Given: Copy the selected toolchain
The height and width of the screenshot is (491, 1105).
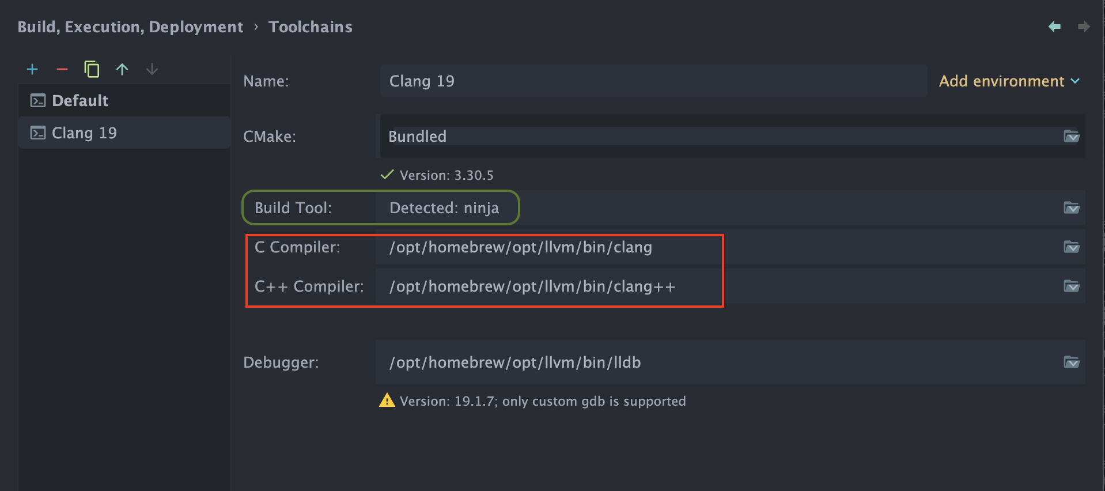Looking at the screenshot, I should tap(92, 70).
